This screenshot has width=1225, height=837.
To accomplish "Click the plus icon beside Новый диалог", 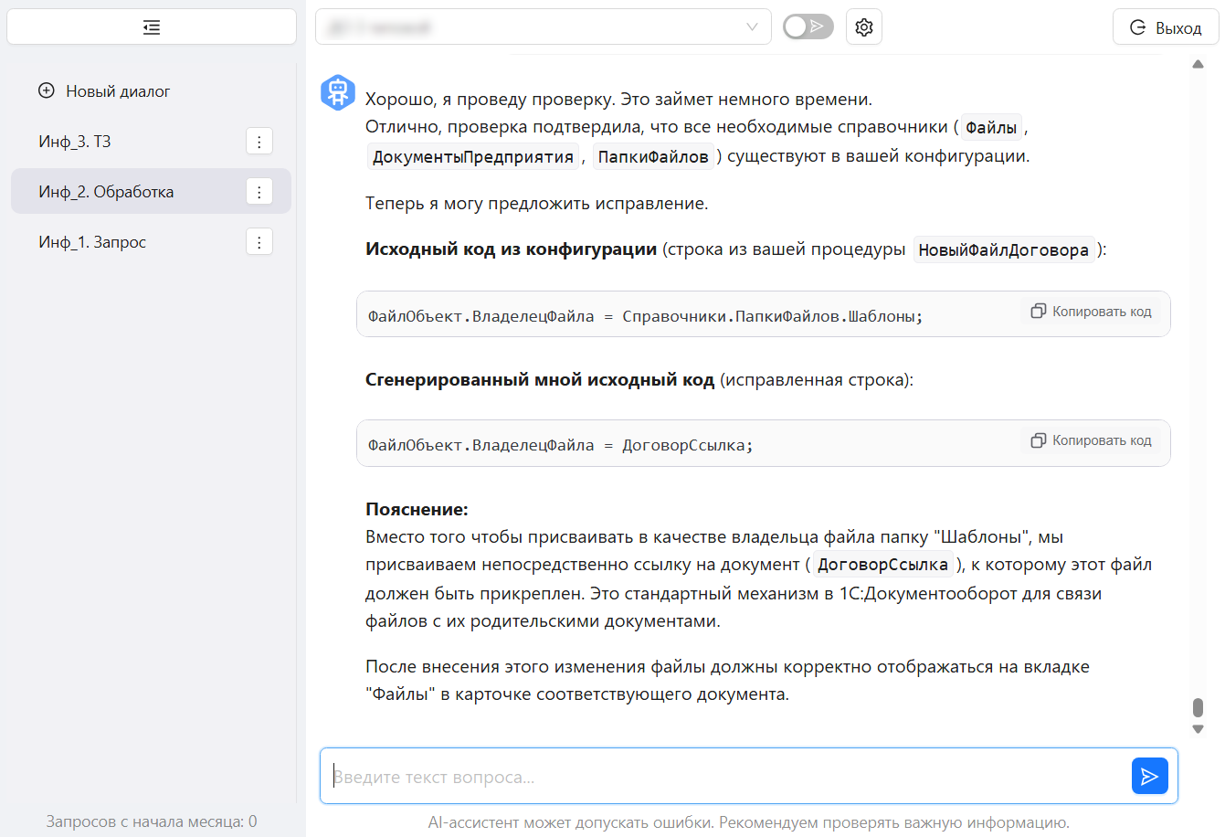I will 46,90.
